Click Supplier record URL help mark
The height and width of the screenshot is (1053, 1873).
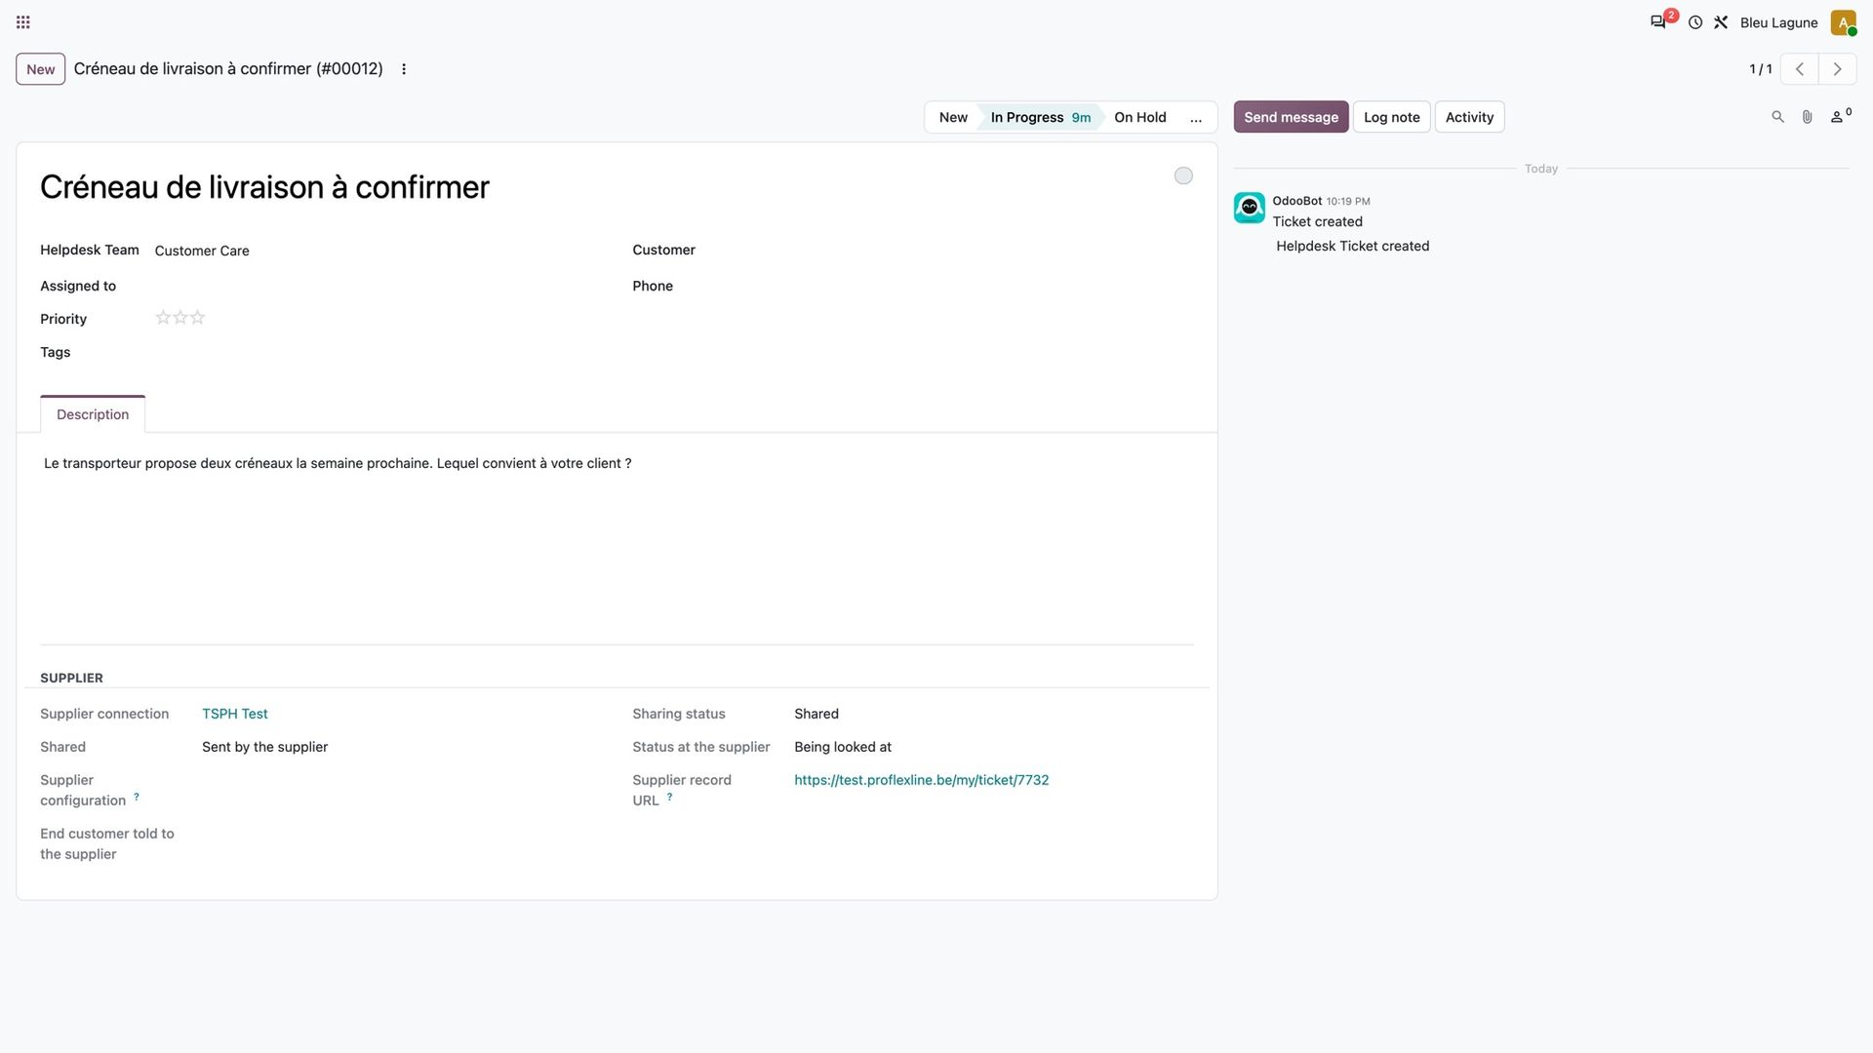pyautogui.click(x=669, y=797)
